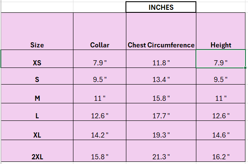Select the XL collar value 14.2"

pyautogui.click(x=99, y=130)
